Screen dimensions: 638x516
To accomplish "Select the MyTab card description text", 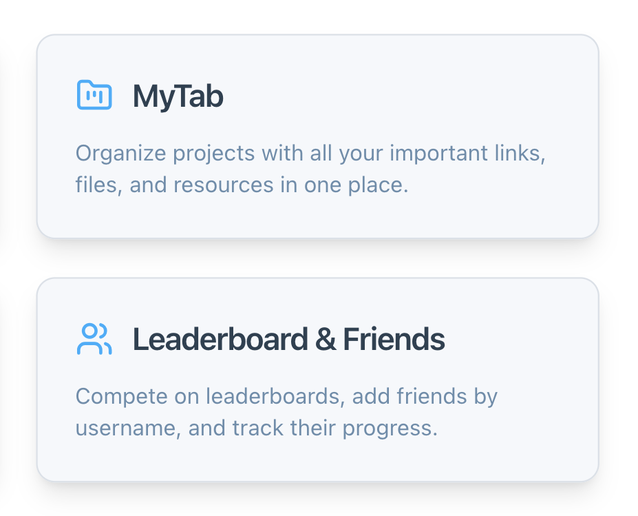I will tap(310, 169).
